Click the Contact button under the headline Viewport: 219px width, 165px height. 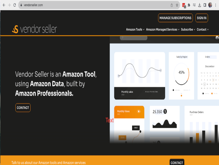[x=23, y=108]
